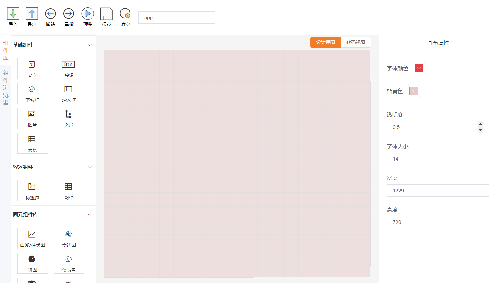Start preview with the 预览 play icon
This screenshot has height=283, width=497.
point(88,14)
